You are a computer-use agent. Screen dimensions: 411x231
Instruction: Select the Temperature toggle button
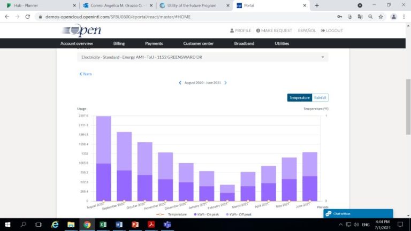(300, 98)
